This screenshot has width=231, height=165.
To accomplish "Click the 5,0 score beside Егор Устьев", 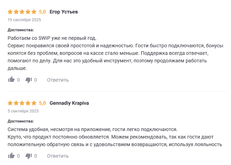I will tap(42, 12).
